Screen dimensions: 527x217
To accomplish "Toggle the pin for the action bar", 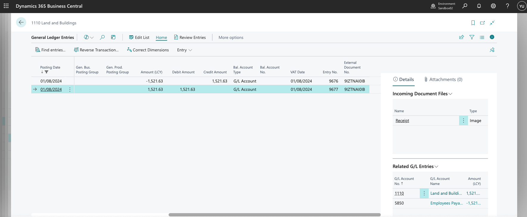I will point(492,50).
